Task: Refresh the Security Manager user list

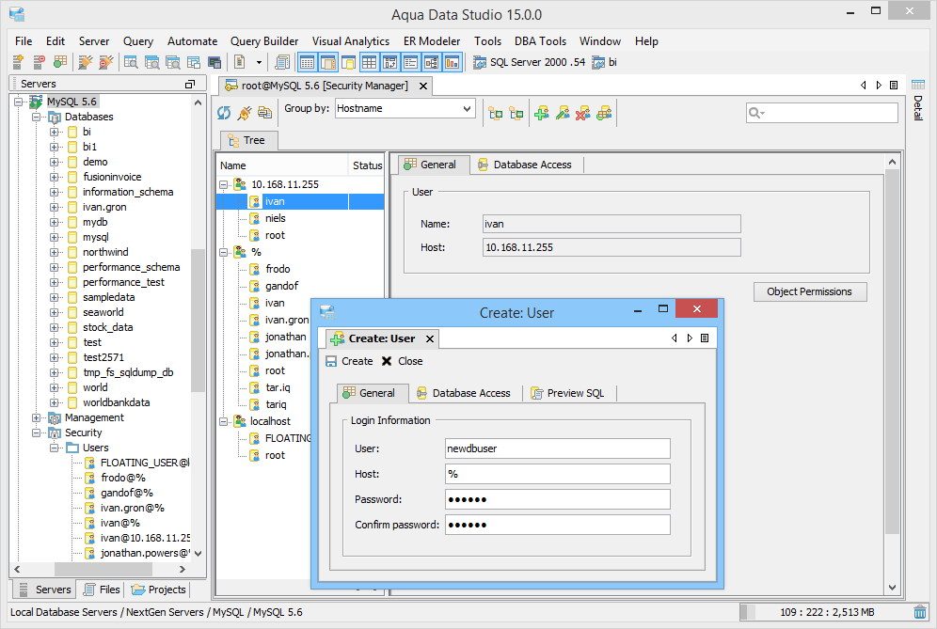Action: point(224,113)
